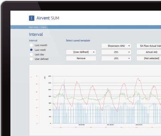Open the [Not selected] dropdown
This screenshot has height=136, width=161.
pos(149,58)
